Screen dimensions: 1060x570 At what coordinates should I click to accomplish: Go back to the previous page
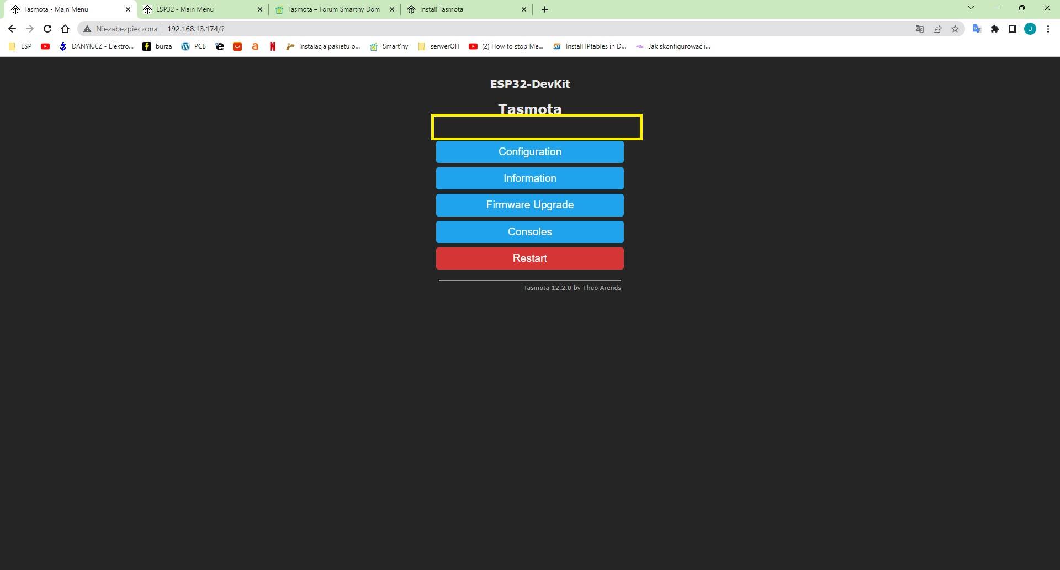pos(12,29)
